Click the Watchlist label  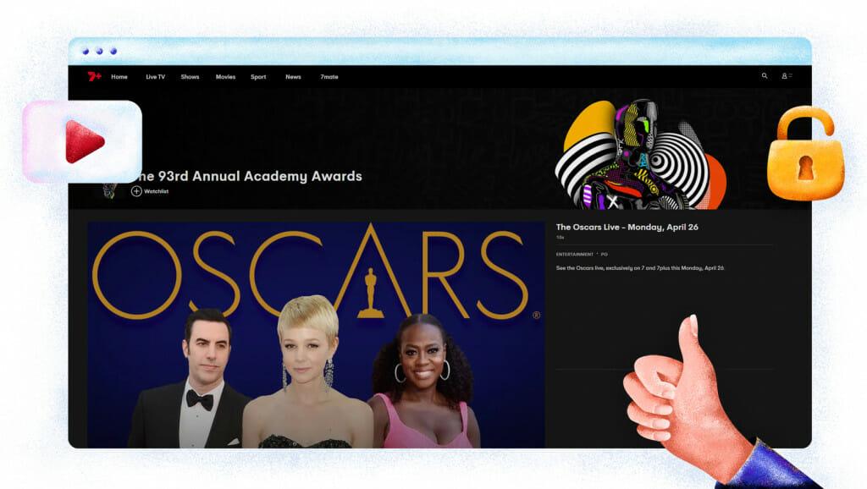tap(156, 191)
